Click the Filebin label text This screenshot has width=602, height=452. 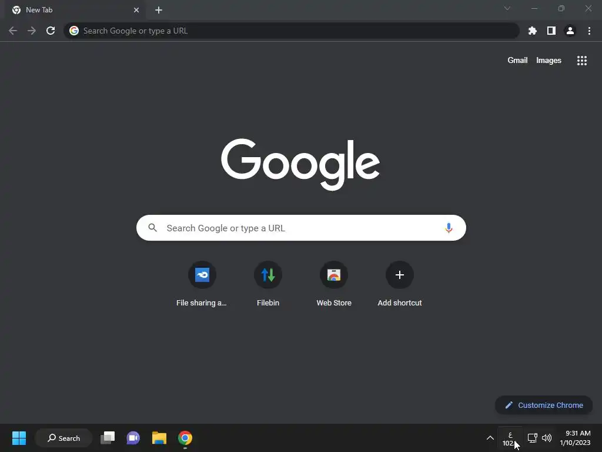[x=268, y=303]
